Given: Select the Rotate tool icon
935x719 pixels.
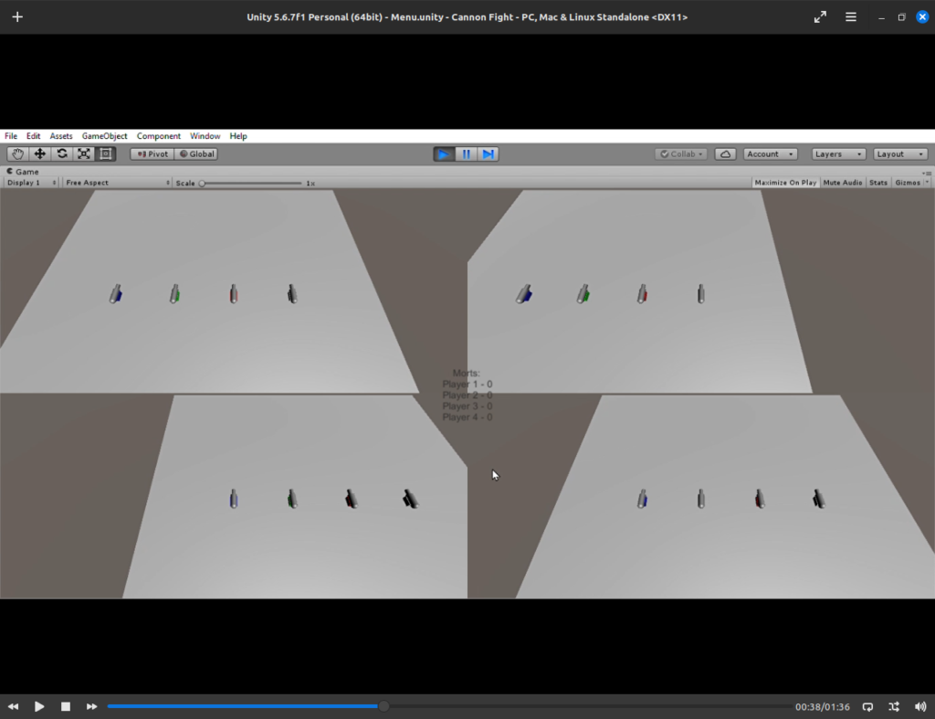Looking at the screenshot, I should tap(62, 154).
